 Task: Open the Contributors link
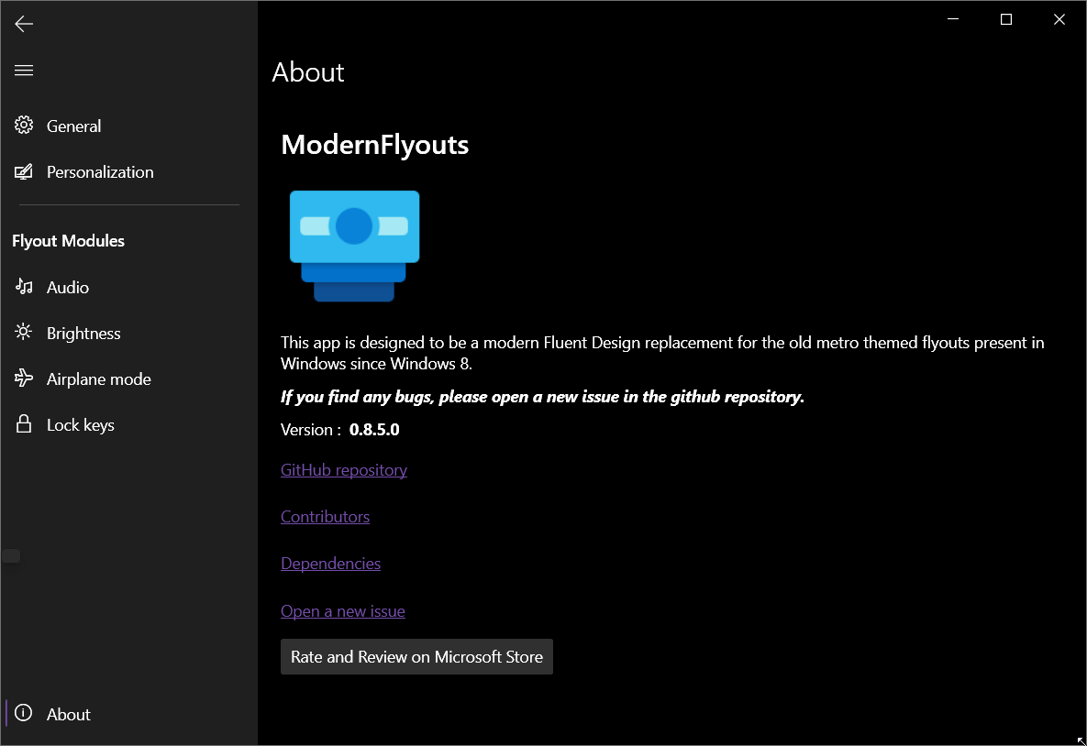click(x=325, y=517)
